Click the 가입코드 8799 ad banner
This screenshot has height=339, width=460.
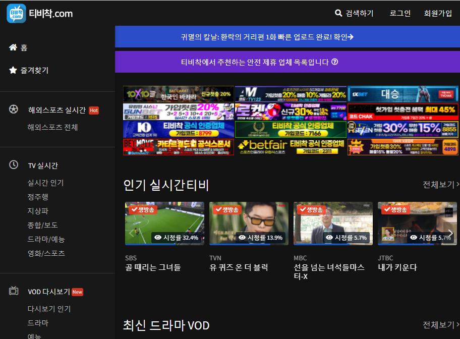point(179,129)
